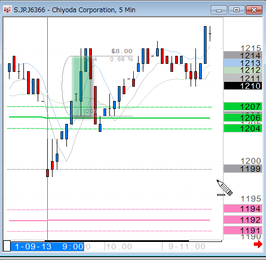Click the red arrow at bottom right
Screen dimensions: 266x260
258,245
